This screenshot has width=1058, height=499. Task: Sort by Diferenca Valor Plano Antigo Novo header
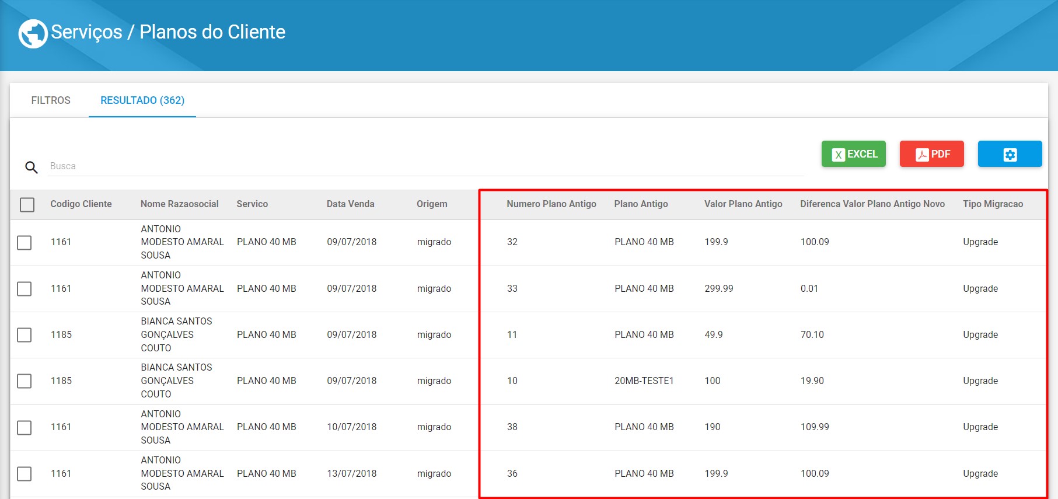coord(872,204)
